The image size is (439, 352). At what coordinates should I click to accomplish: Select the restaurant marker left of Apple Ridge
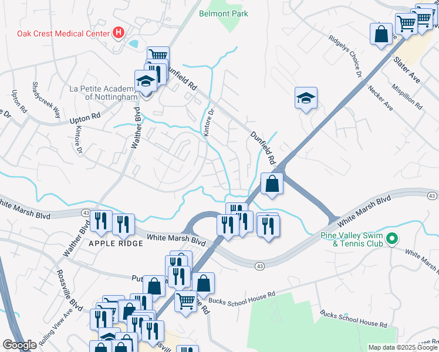[x=101, y=222]
